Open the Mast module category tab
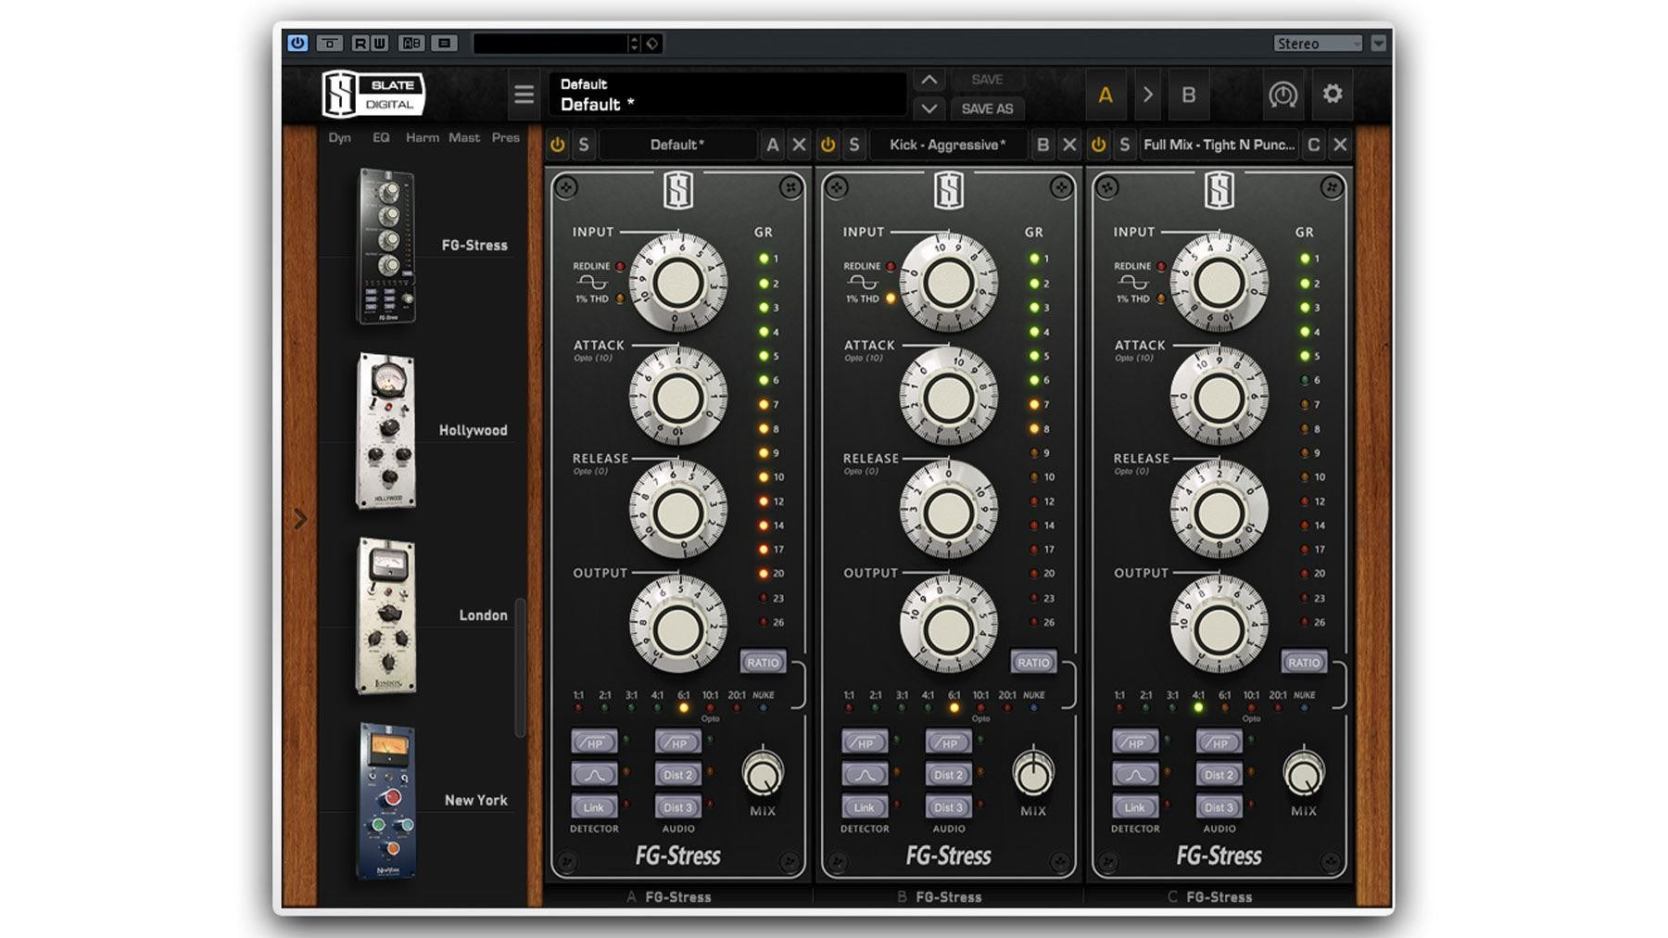The height and width of the screenshot is (938, 1668). coord(464,137)
